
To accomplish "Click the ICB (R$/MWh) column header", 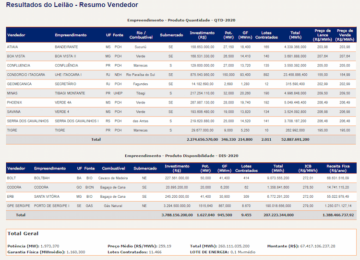I will pos(308,169).
